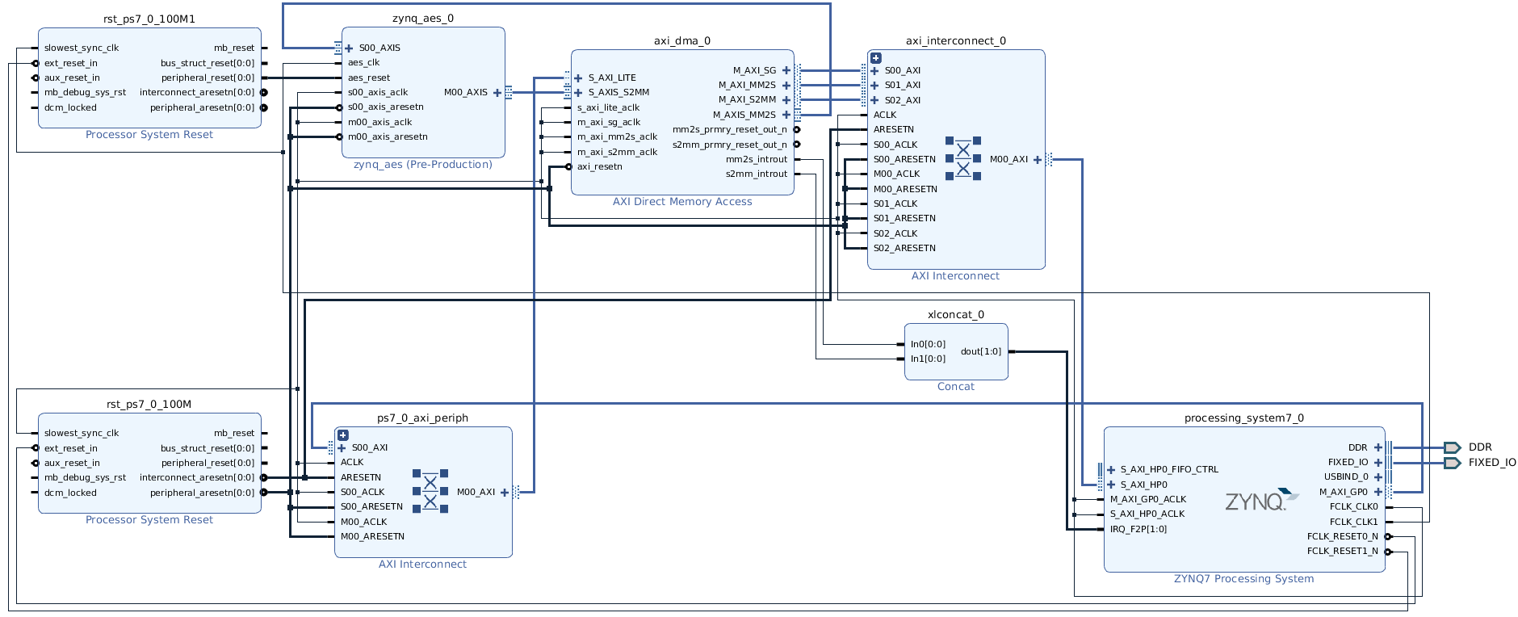Select the axi_dma_0 block title
Image resolution: width=1518 pixels, height=617 pixels.
coord(682,41)
